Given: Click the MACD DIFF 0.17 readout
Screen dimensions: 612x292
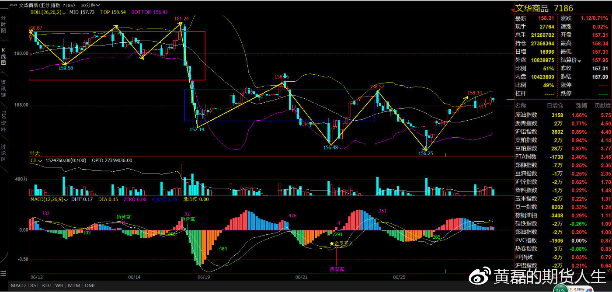Looking at the screenshot, I should pos(82,199).
